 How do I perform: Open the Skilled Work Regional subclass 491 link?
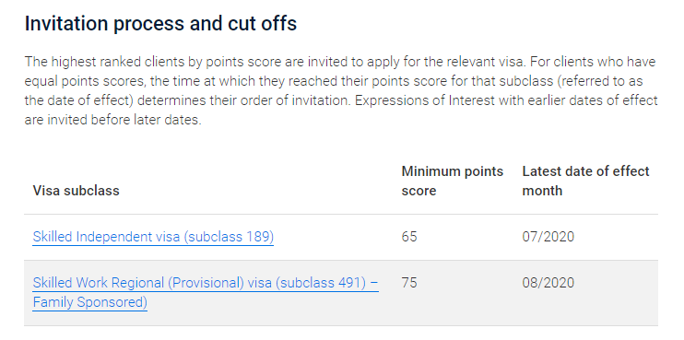pos(206,292)
